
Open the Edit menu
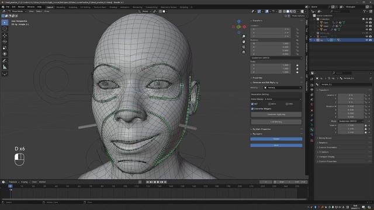click(x=13, y=7)
